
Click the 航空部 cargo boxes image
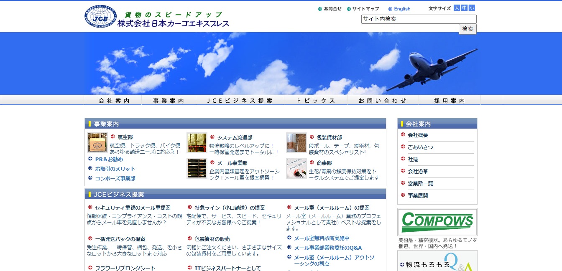pyautogui.click(x=97, y=143)
